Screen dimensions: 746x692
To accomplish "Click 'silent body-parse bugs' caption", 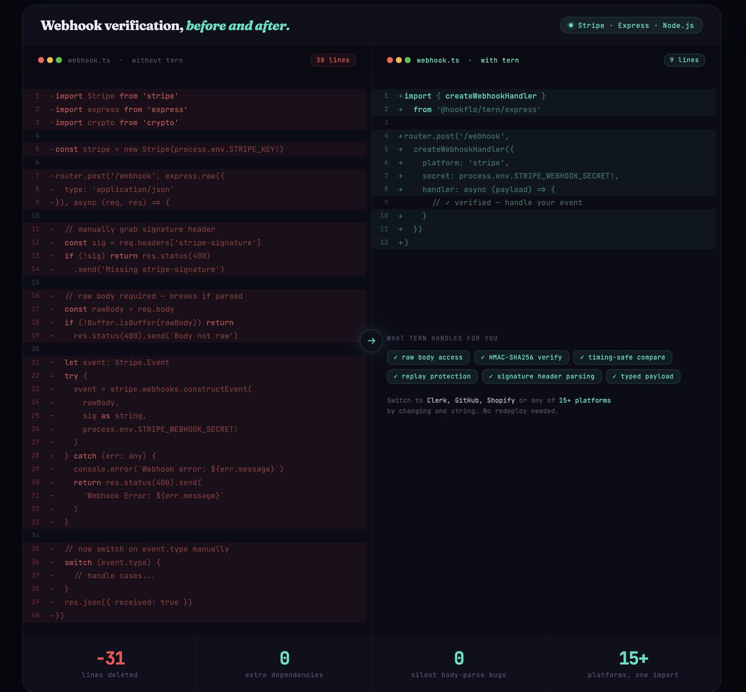I will (x=459, y=675).
